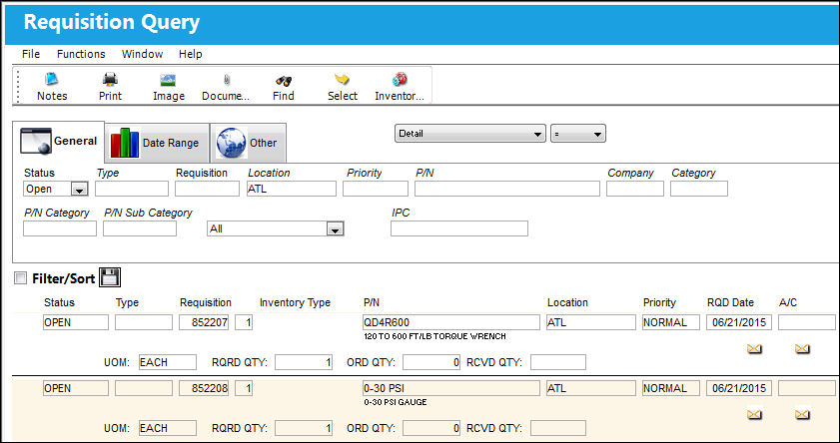Click A/C field for requisition 852207
Viewport: 840px width, 443px height.
click(x=807, y=322)
